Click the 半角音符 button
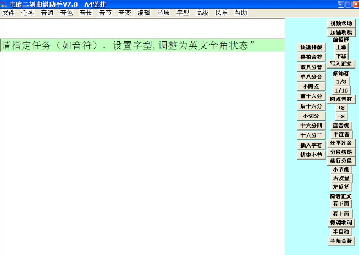This screenshot has height=255, width=359. coord(341,241)
